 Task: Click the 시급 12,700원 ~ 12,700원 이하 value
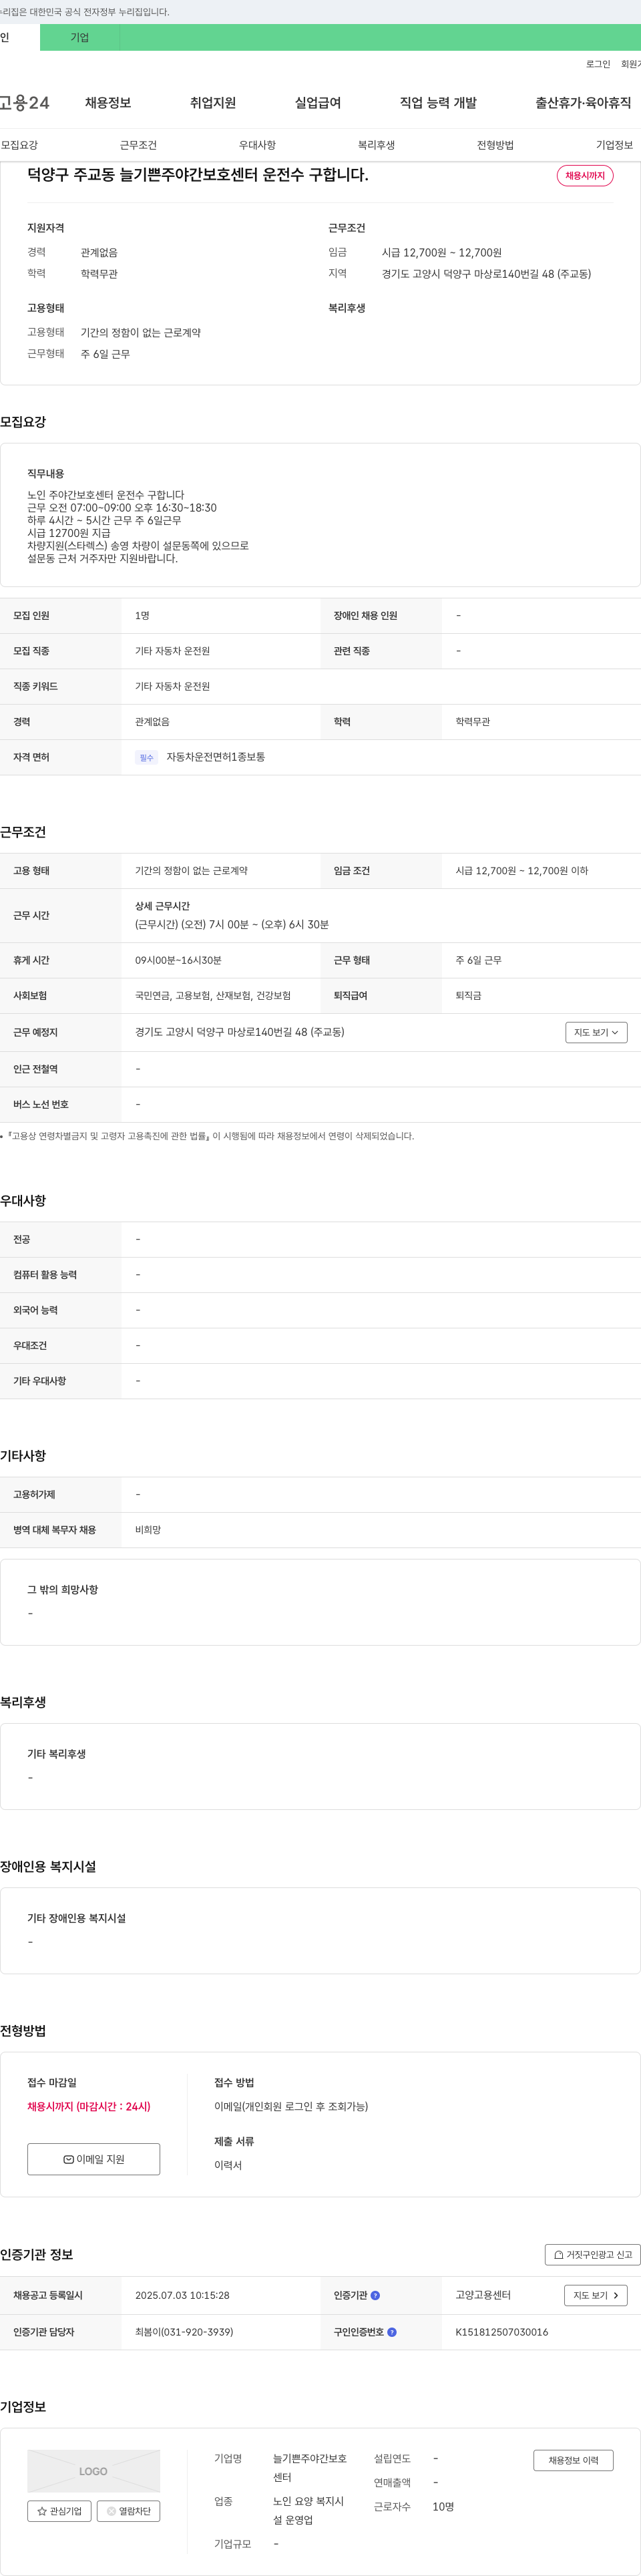[522, 871]
